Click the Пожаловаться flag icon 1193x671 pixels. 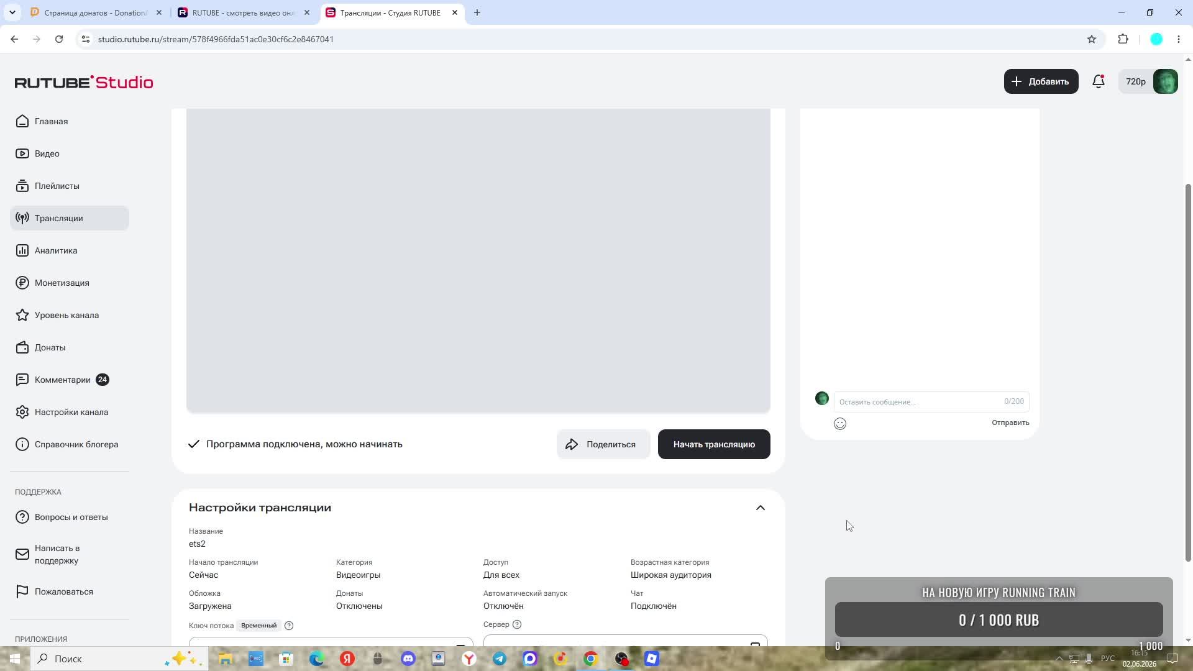[22, 591]
